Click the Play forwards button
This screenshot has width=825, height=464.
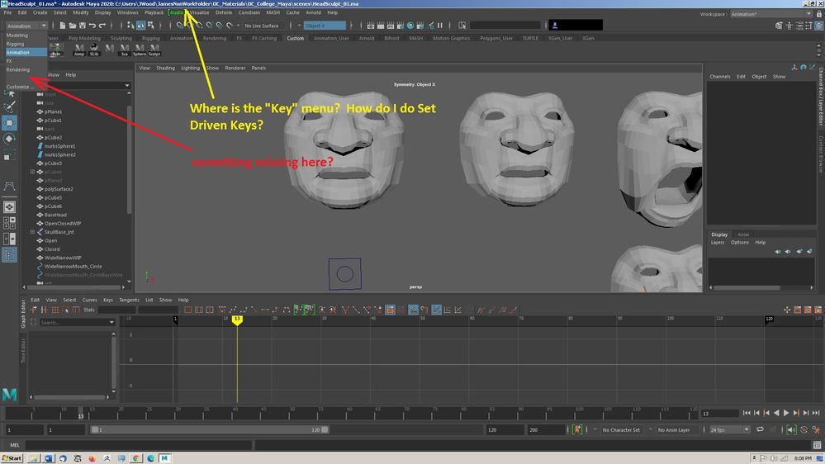786,413
